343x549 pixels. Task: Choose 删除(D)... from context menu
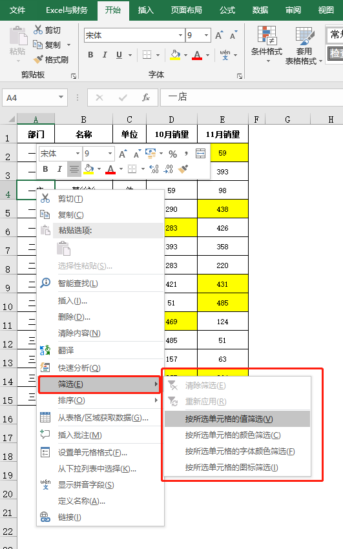point(99,317)
